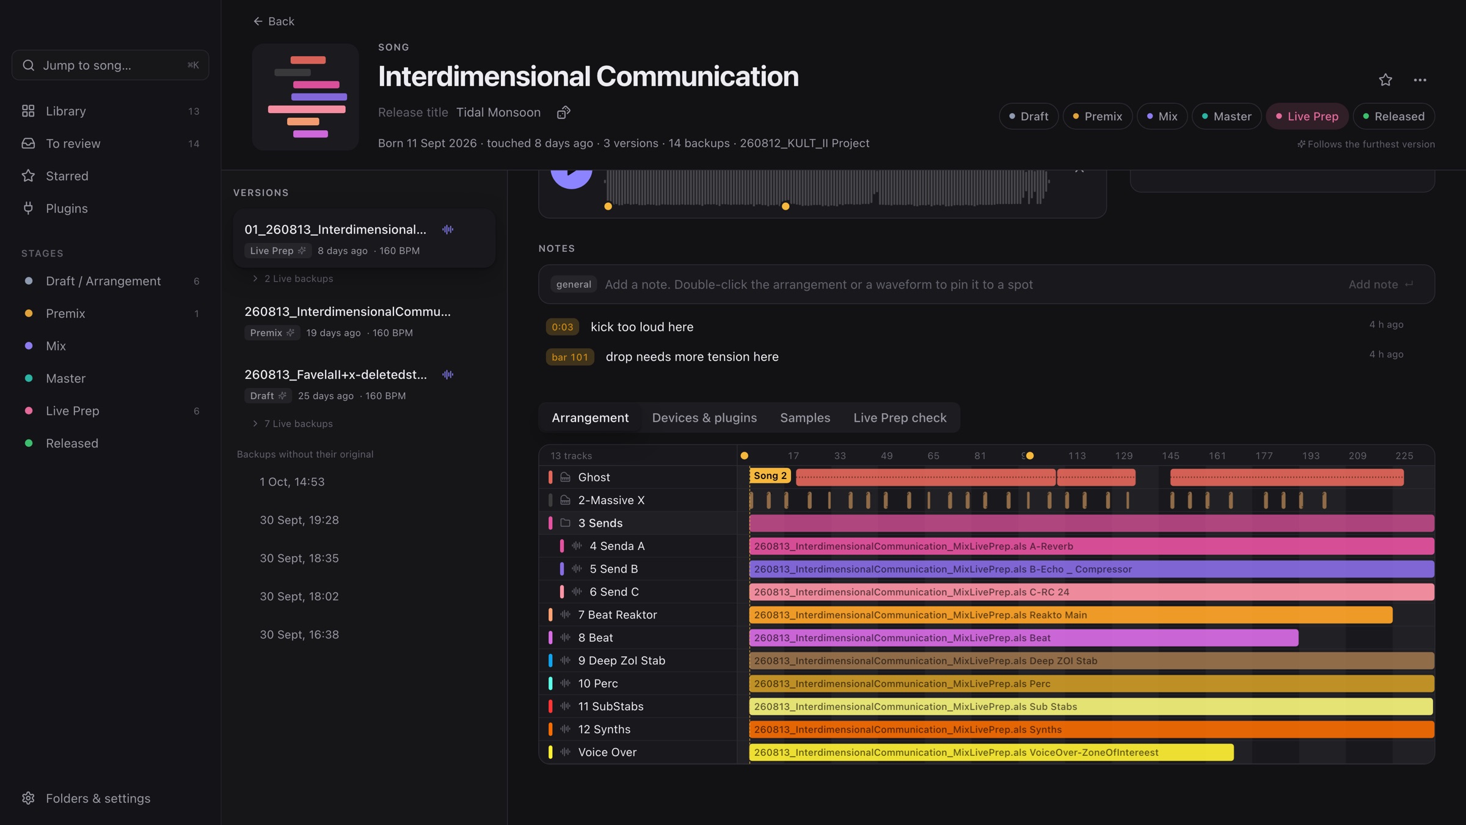
Task: Toggle the Live Prep stage pill
Action: tap(1307, 116)
